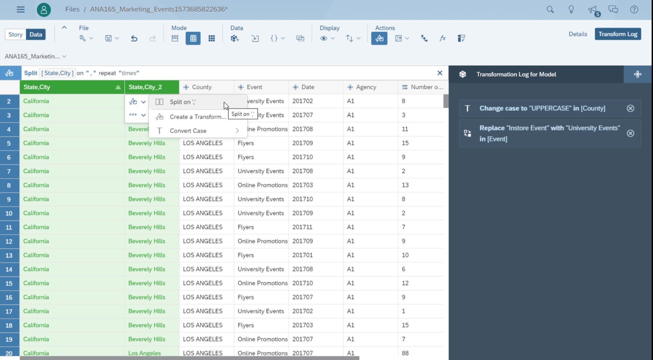This screenshot has height=360, width=653.
Task: Click the search magnifier icon
Action: 550,9
